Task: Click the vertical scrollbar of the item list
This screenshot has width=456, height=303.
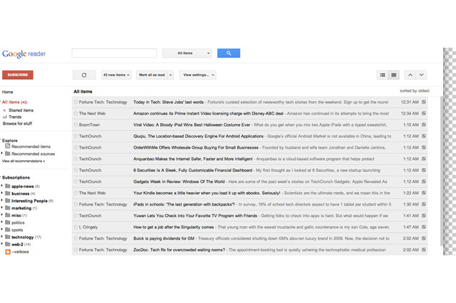Action: [442, 171]
